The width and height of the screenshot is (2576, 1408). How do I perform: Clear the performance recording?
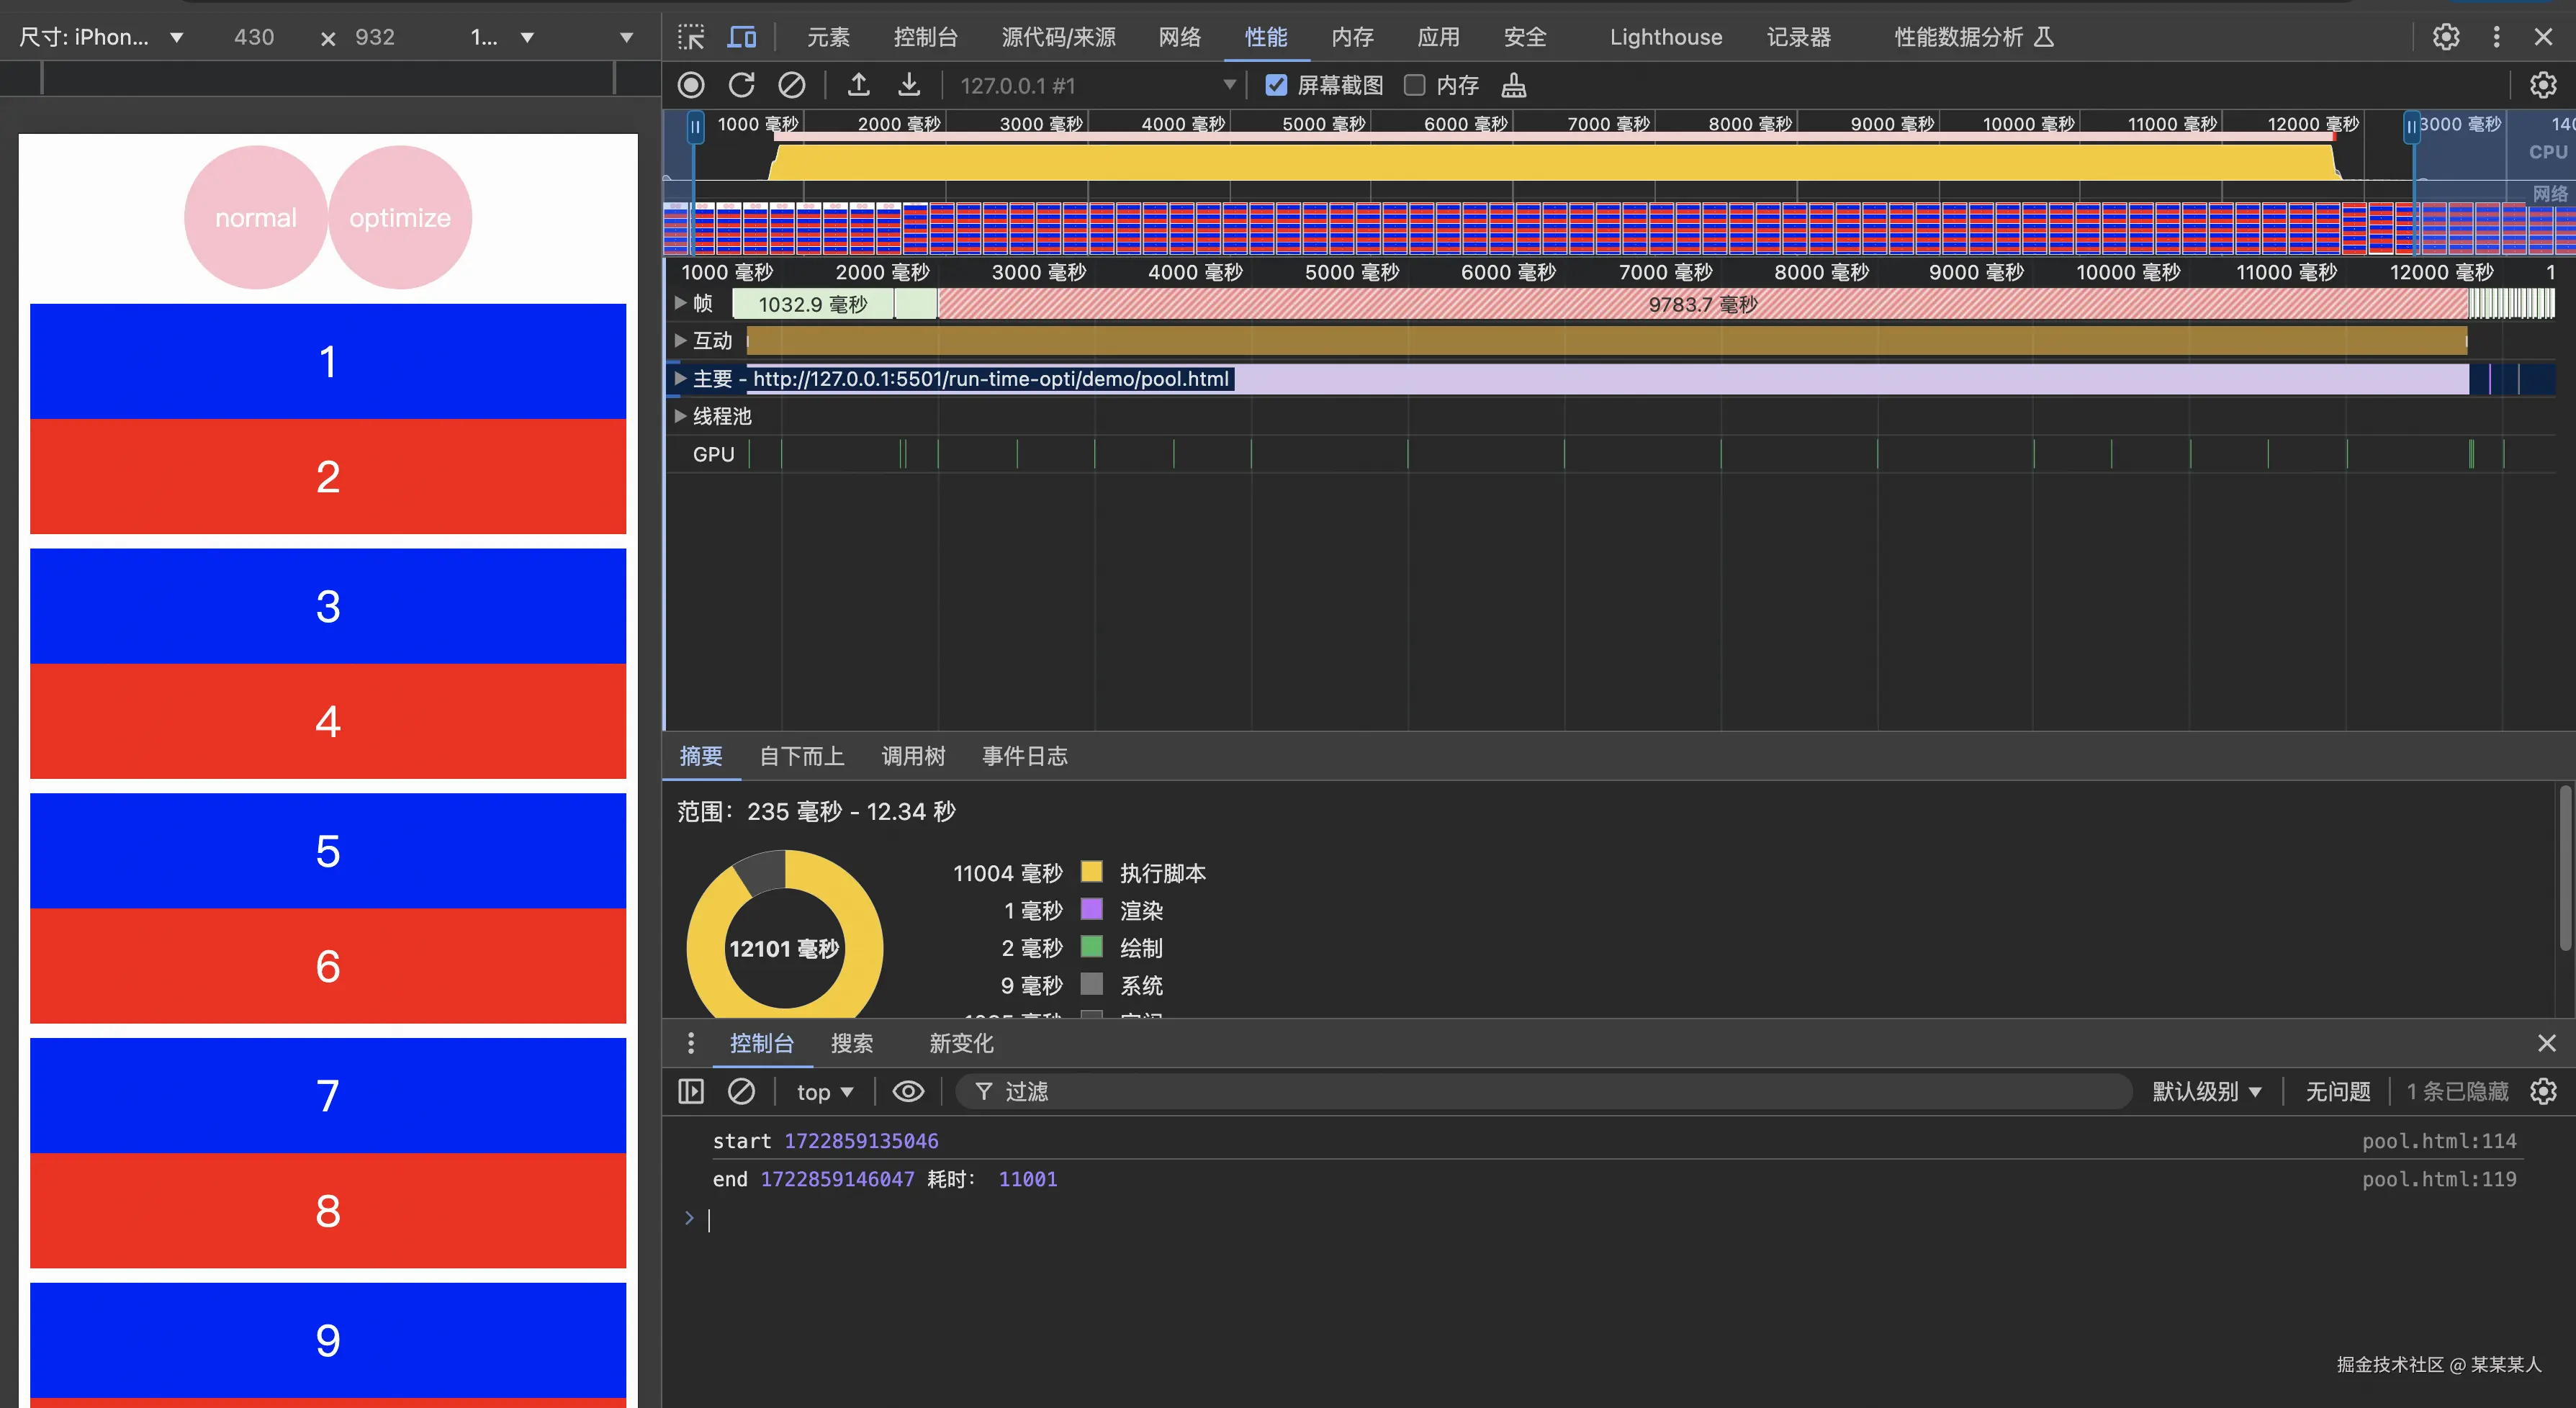pos(791,85)
